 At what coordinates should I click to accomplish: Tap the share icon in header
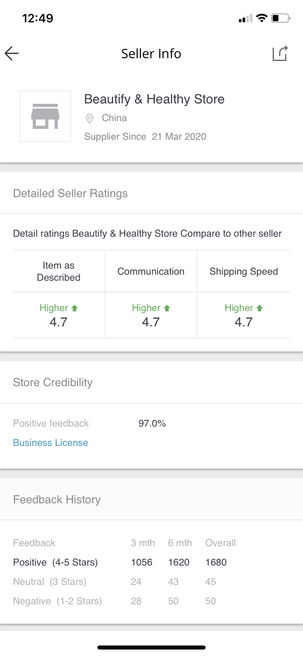280,53
